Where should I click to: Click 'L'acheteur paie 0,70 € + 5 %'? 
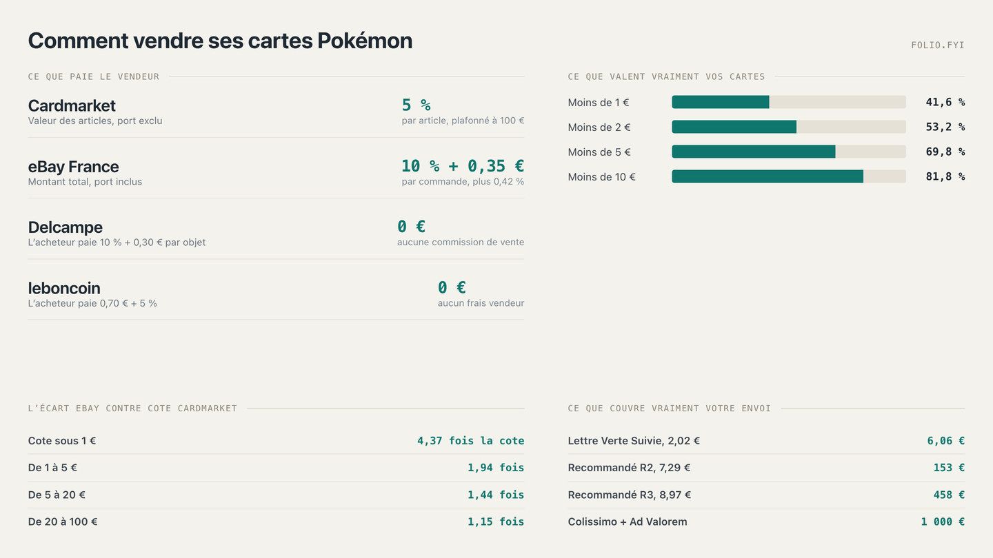pos(92,303)
